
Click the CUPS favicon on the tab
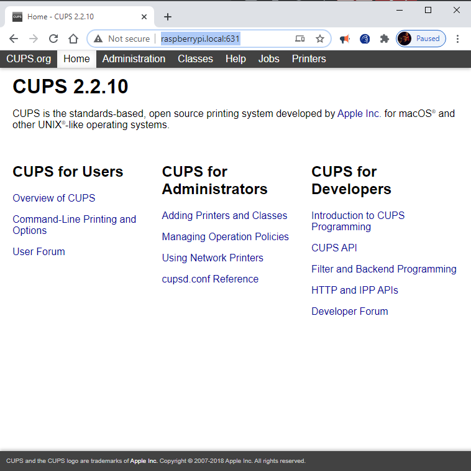pyautogui.click(x=17, y=17)
